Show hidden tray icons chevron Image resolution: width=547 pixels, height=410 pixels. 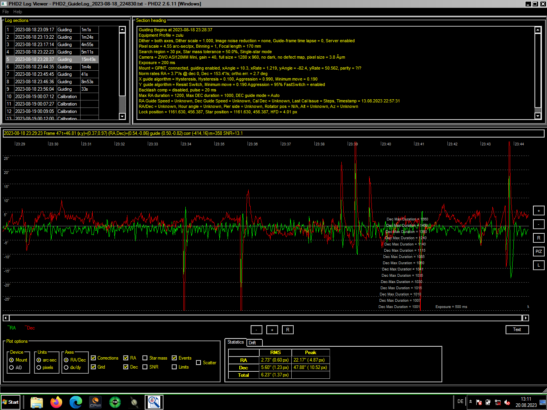470,402
